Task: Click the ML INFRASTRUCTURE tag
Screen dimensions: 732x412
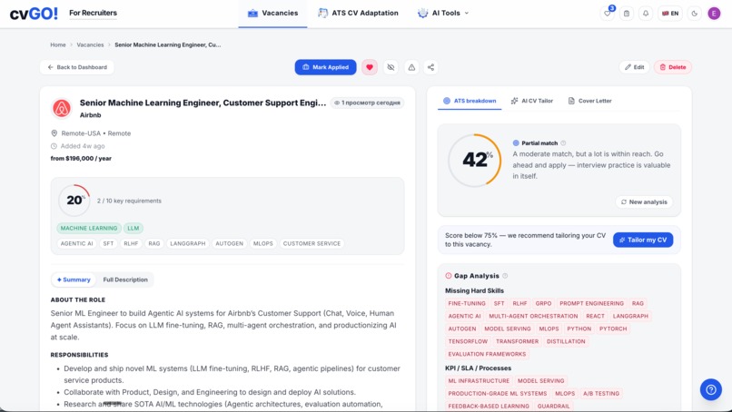Action: [x=479, y=381]
